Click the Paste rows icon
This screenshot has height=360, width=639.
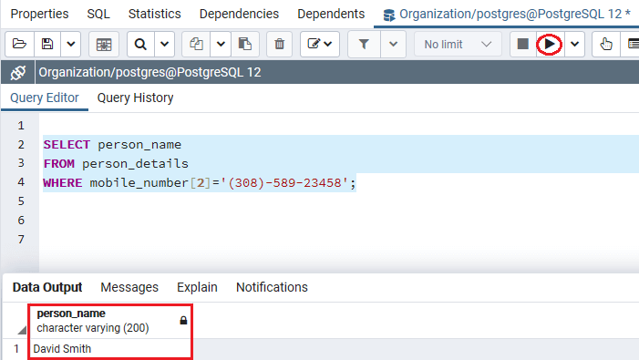point(245,44)
